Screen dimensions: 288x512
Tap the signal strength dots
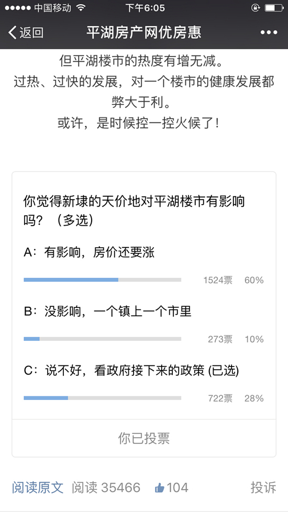point(18,8)
